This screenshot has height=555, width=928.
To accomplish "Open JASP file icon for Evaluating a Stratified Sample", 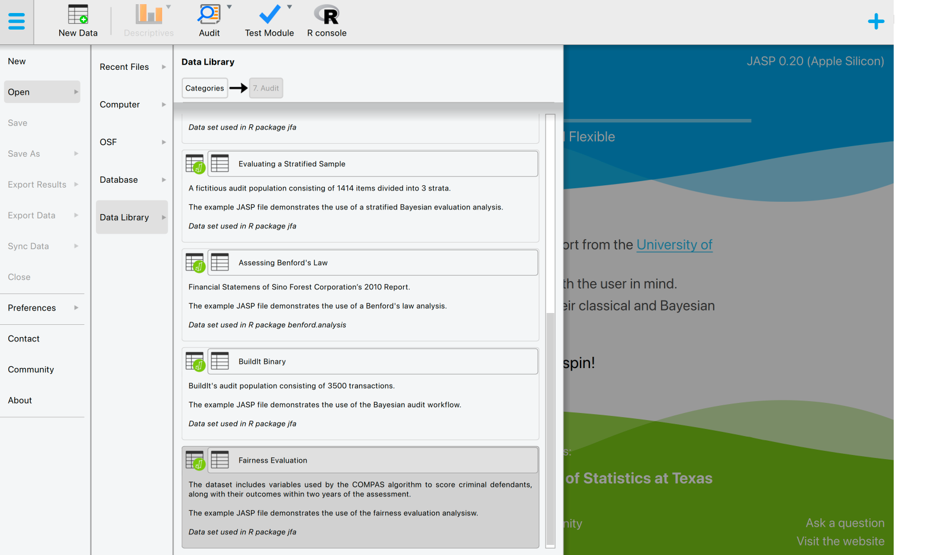I will (x=195, y=164).
